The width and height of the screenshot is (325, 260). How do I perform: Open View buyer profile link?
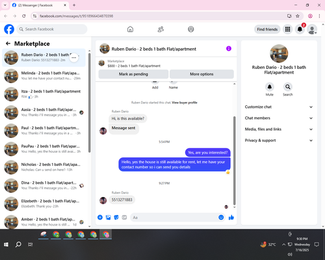[x=185, y=103]
